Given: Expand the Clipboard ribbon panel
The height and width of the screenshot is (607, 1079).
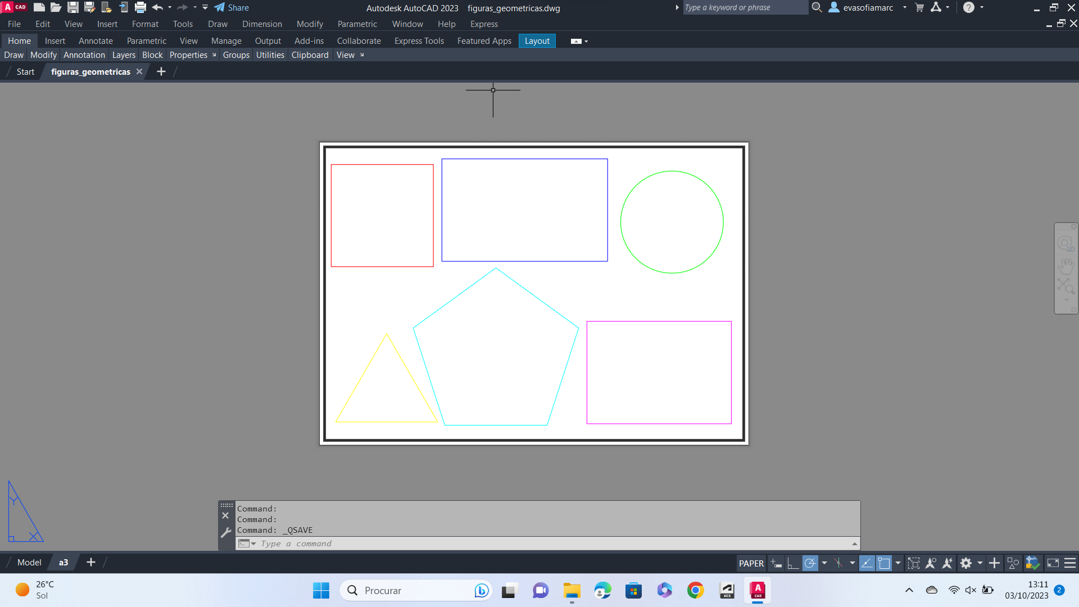Looking at the screenshot, I should click(x=310, y=55).
